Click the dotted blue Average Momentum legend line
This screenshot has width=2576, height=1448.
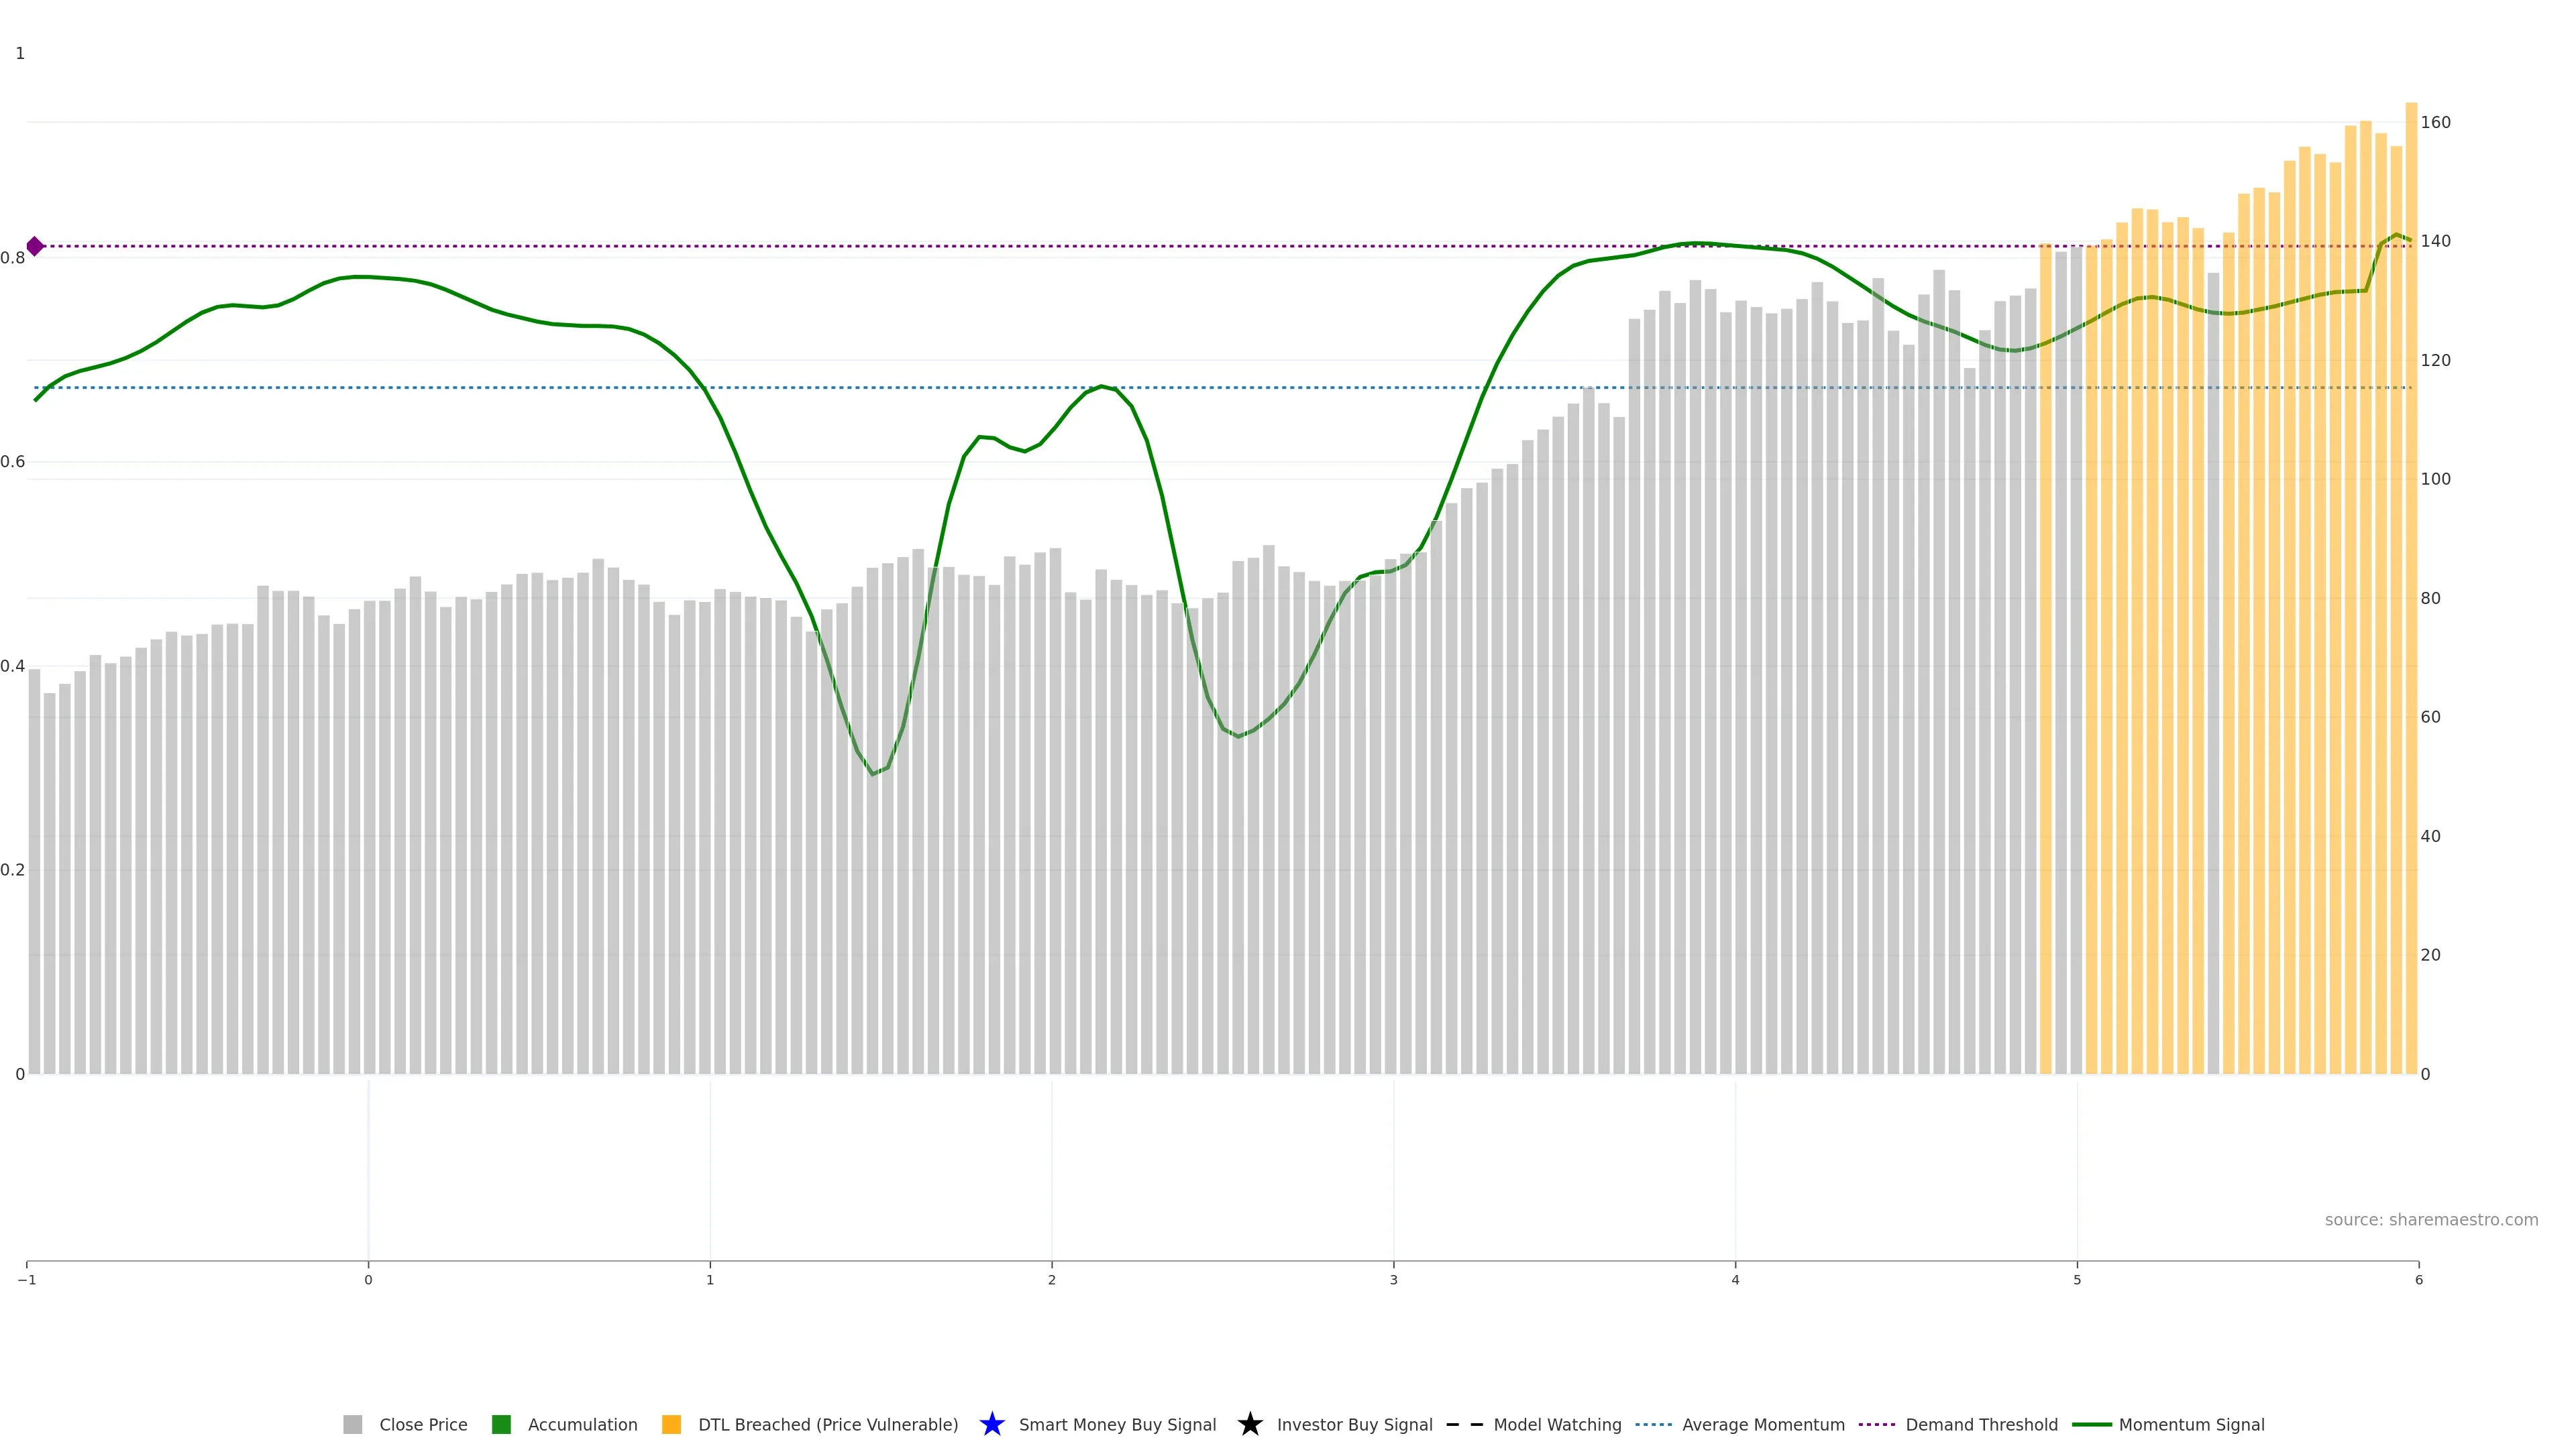[x=1654, y=1424]
